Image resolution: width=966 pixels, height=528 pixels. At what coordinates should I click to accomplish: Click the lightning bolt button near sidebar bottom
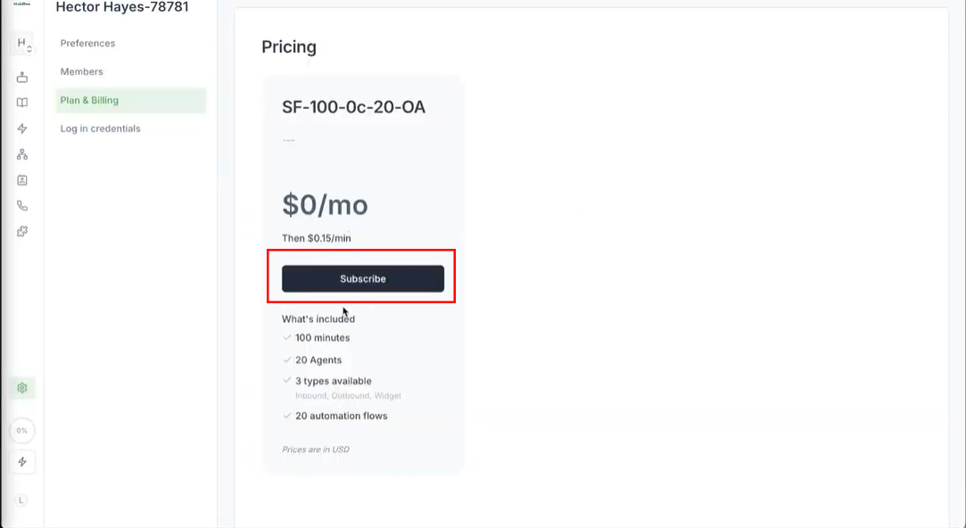click(22, 462)
